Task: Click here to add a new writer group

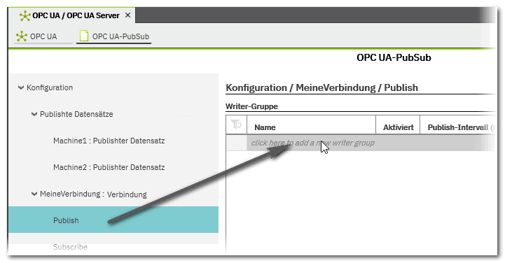Action: [371, 143]
